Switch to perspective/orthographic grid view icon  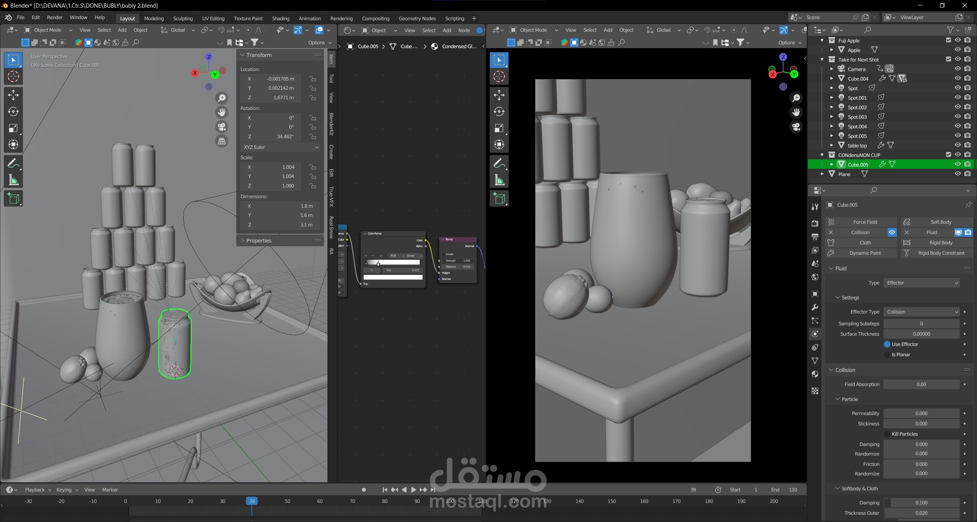click(222, 141)
